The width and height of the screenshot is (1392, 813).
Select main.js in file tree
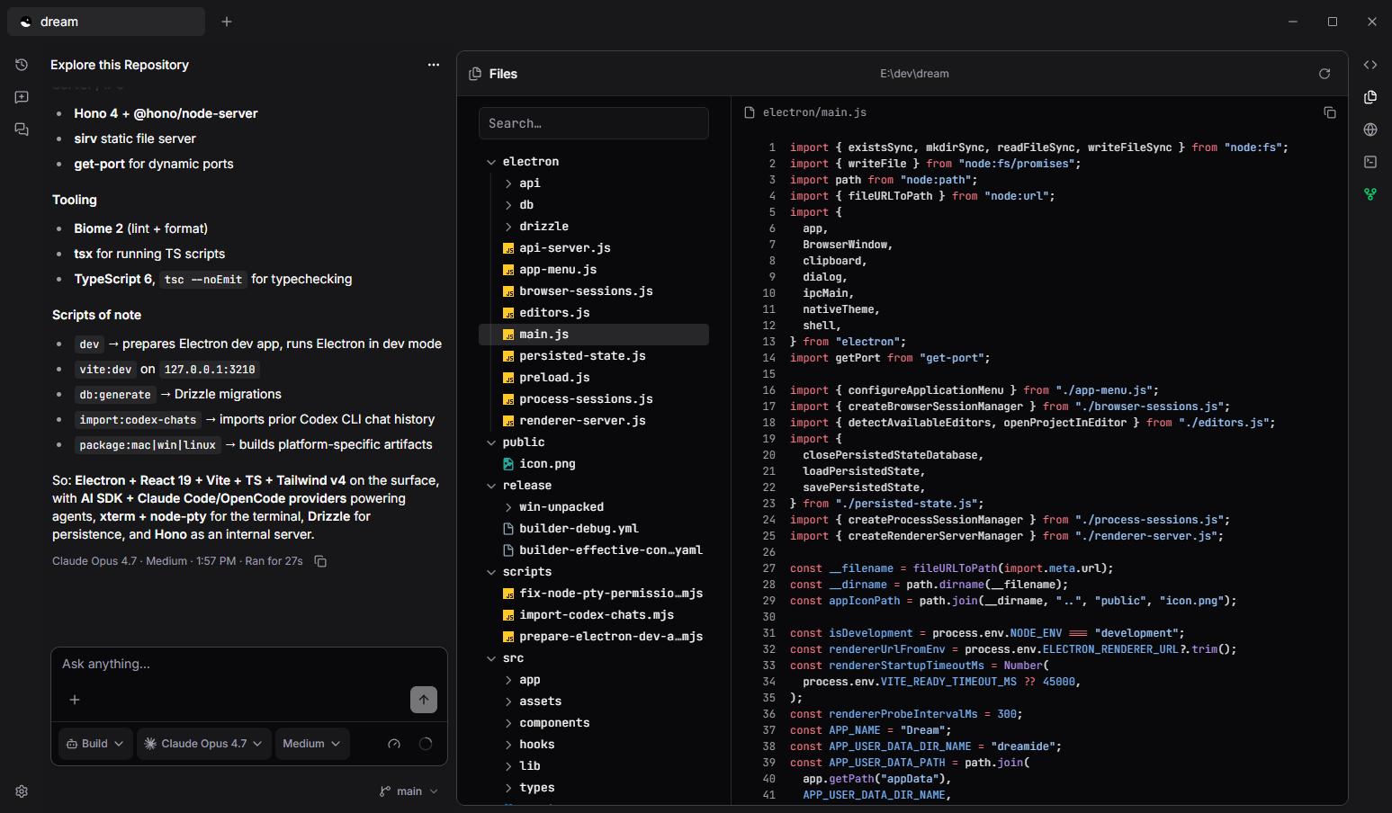[x=594, y=335]
